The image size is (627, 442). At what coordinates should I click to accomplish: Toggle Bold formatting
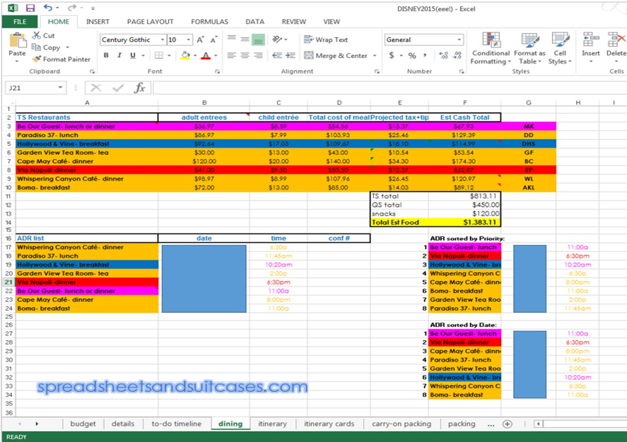click(x=106, y=56)
